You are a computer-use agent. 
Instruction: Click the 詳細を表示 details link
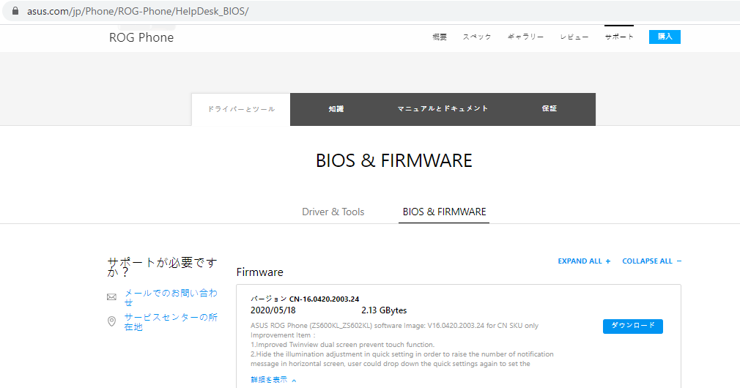click(x=269, y=380)
